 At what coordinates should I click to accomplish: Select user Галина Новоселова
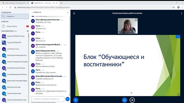coord(14,94)
